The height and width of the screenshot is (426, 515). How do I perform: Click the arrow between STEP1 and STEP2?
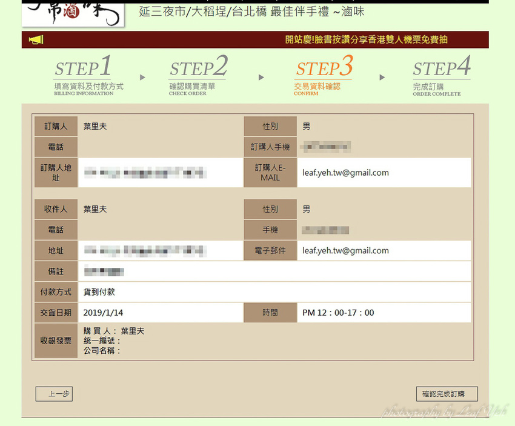(x=142, y=78)
